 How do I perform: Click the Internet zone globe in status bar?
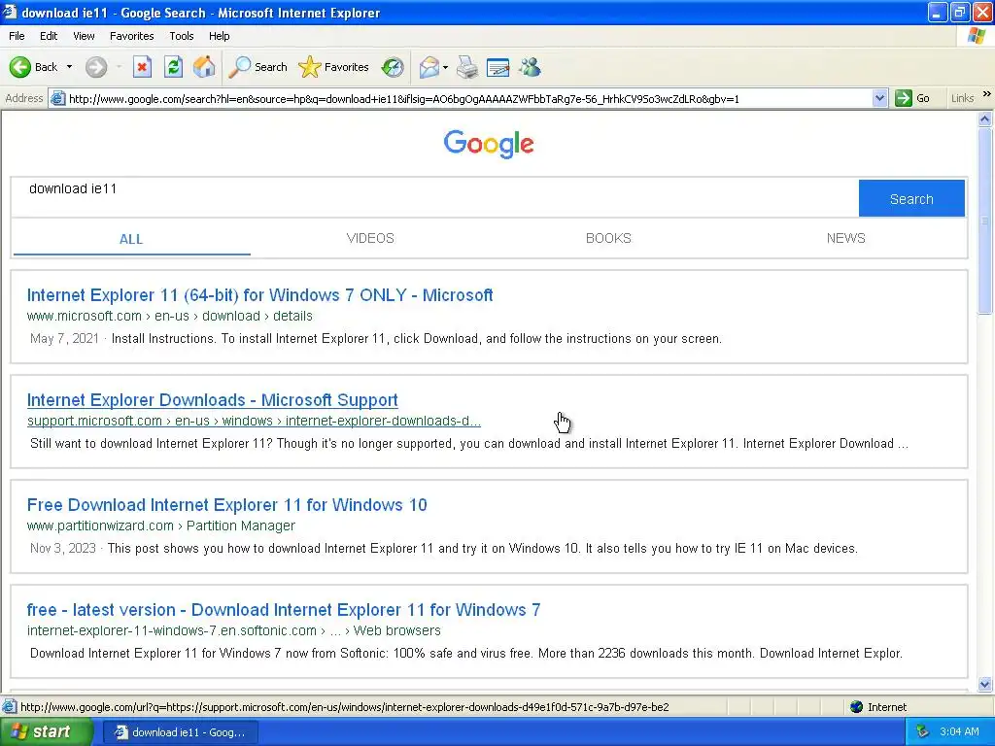pyautogui.click(x=857, y=707)
